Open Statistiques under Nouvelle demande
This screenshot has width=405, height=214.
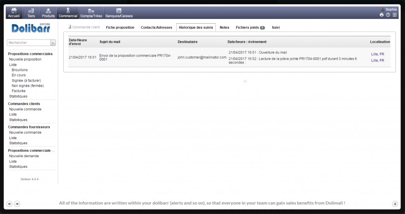coord(18,167)
